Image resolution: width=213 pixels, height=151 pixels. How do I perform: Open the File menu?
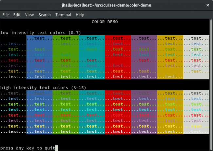pos(6,15)
